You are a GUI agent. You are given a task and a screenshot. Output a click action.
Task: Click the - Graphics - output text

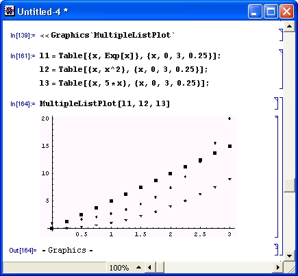pos(68,250)
